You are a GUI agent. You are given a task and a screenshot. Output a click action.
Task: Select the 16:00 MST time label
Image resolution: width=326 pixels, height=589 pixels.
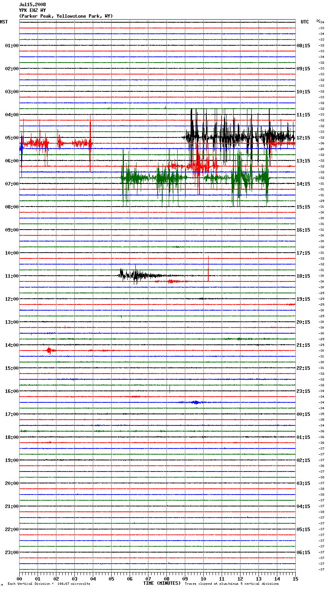[12, 391]
